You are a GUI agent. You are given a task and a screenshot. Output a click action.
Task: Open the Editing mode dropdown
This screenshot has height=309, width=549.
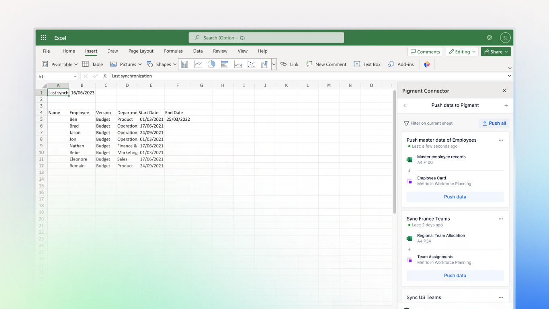coord(462,51)
